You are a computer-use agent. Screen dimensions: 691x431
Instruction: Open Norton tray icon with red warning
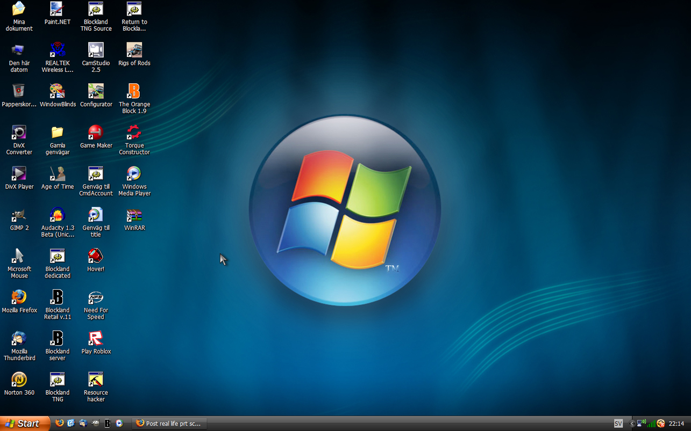point(661,423)
